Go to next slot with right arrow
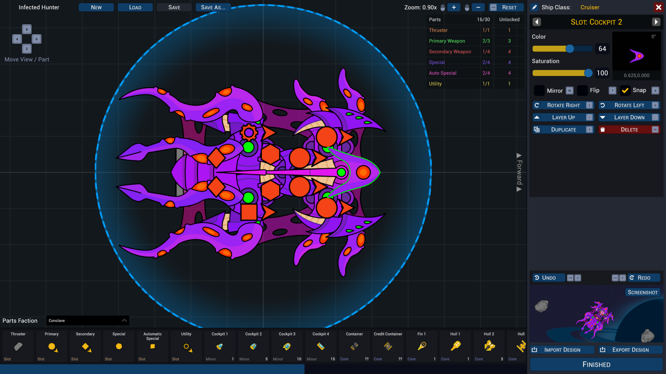 (656, 22)
